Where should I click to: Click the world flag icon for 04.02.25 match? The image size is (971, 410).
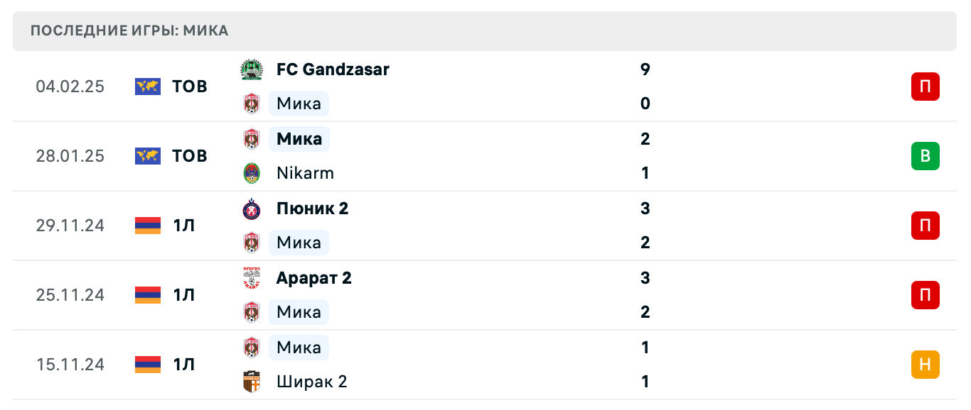click(x=148, y=87)
